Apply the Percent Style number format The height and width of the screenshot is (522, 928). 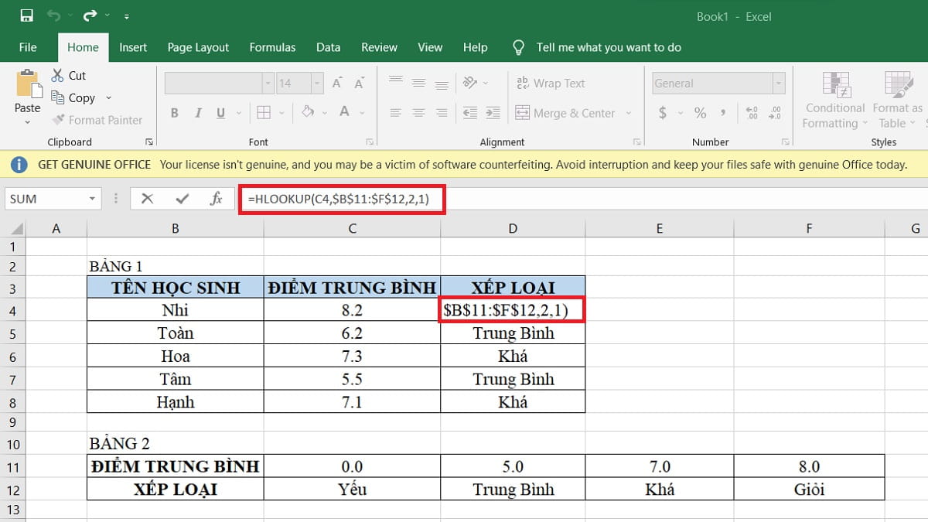701,113
